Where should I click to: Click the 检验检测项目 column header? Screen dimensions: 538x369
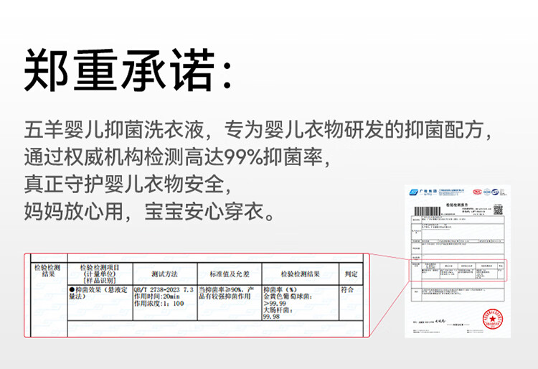100,274
